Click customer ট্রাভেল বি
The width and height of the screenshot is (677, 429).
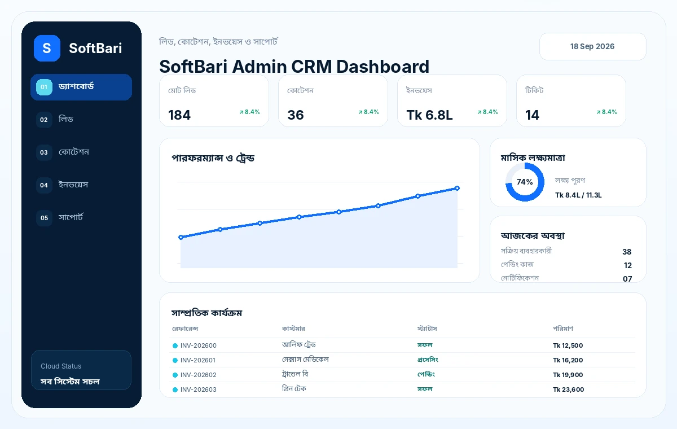click(295, 374)
